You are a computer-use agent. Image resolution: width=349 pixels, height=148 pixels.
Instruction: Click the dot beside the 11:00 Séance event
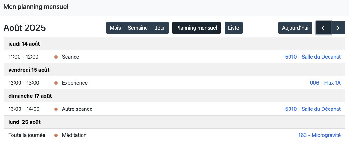(x=56, y=57)
